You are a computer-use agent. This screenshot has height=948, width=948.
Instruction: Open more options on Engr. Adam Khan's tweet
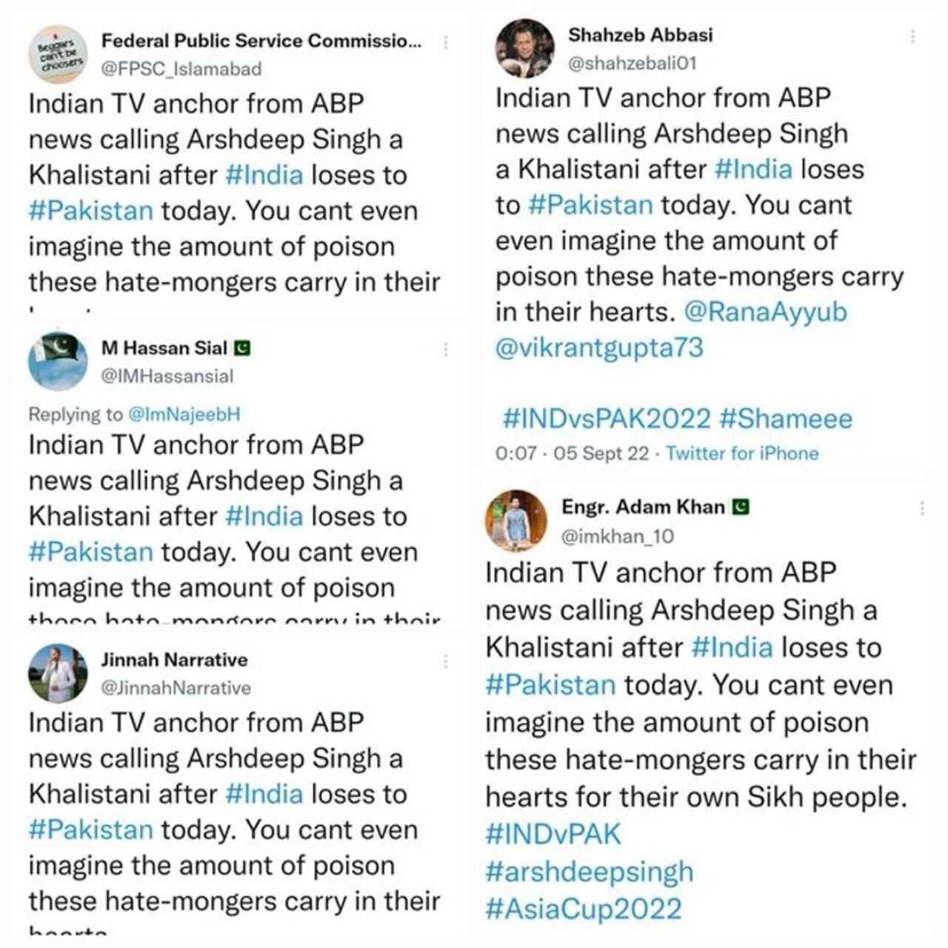pos(922,508)
